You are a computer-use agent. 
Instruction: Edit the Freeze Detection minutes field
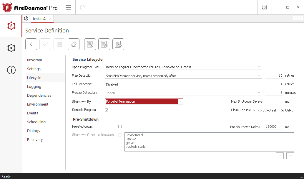point(275,93)
